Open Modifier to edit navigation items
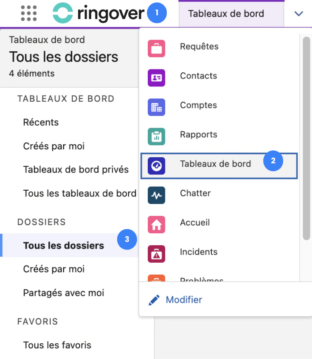Image resolution: width=312 pixels, height=359 pixels. tap(184, 299)
